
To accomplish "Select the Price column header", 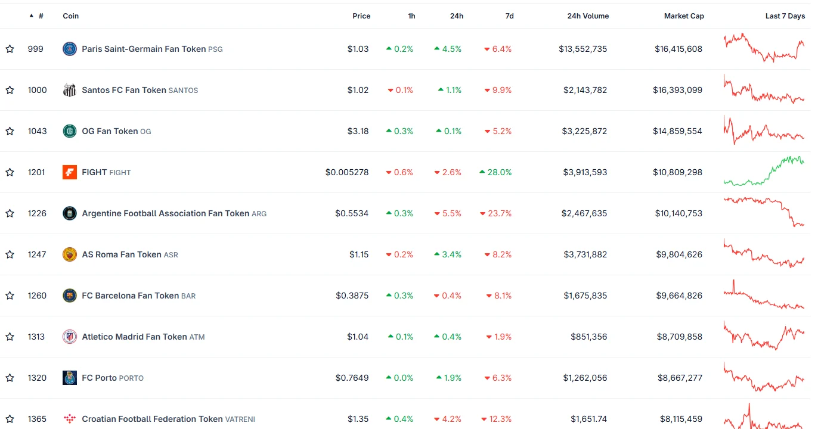I will [361, 16].
